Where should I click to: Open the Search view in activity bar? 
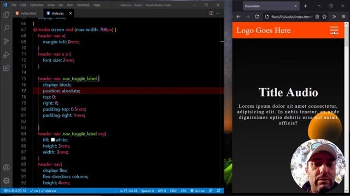coord(6,28)
